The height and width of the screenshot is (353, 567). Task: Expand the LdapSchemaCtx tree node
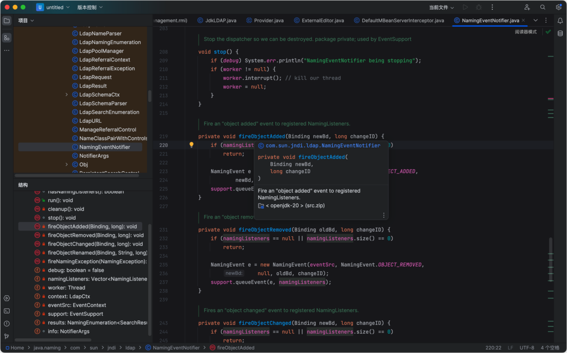[x=67, y=95]
